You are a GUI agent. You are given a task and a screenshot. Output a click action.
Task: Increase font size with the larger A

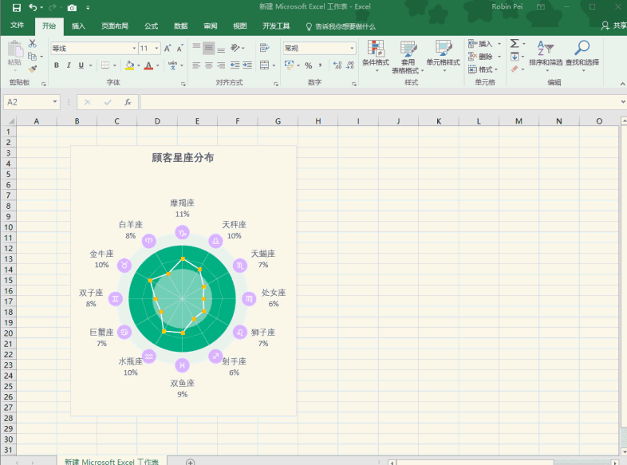168,49
